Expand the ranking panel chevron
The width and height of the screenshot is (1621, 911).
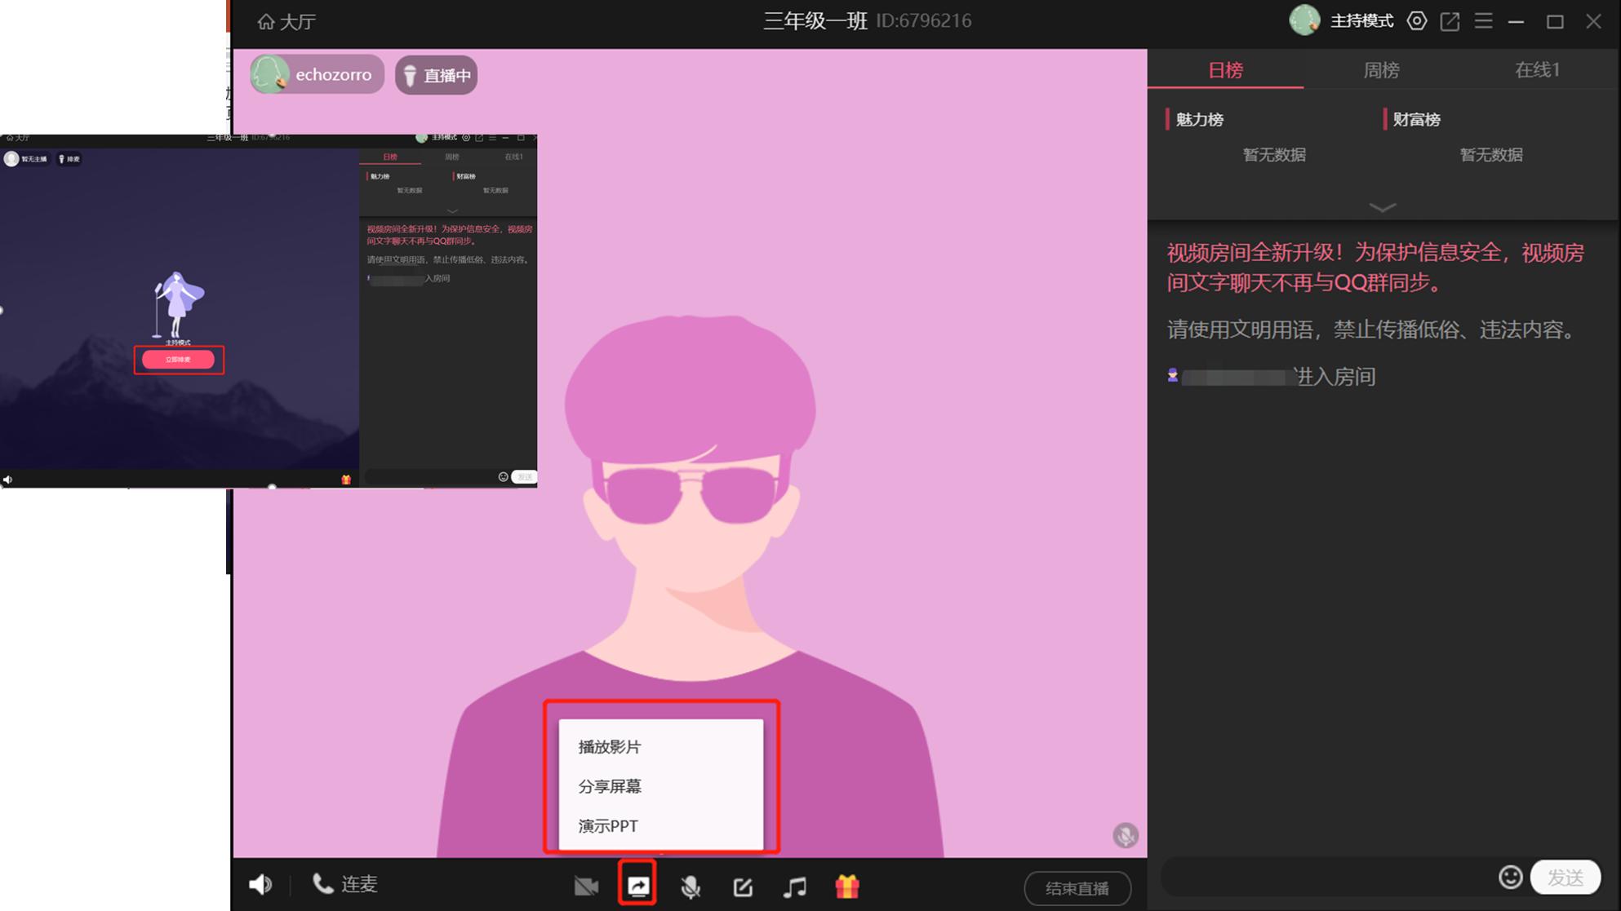click(1382, 208)
